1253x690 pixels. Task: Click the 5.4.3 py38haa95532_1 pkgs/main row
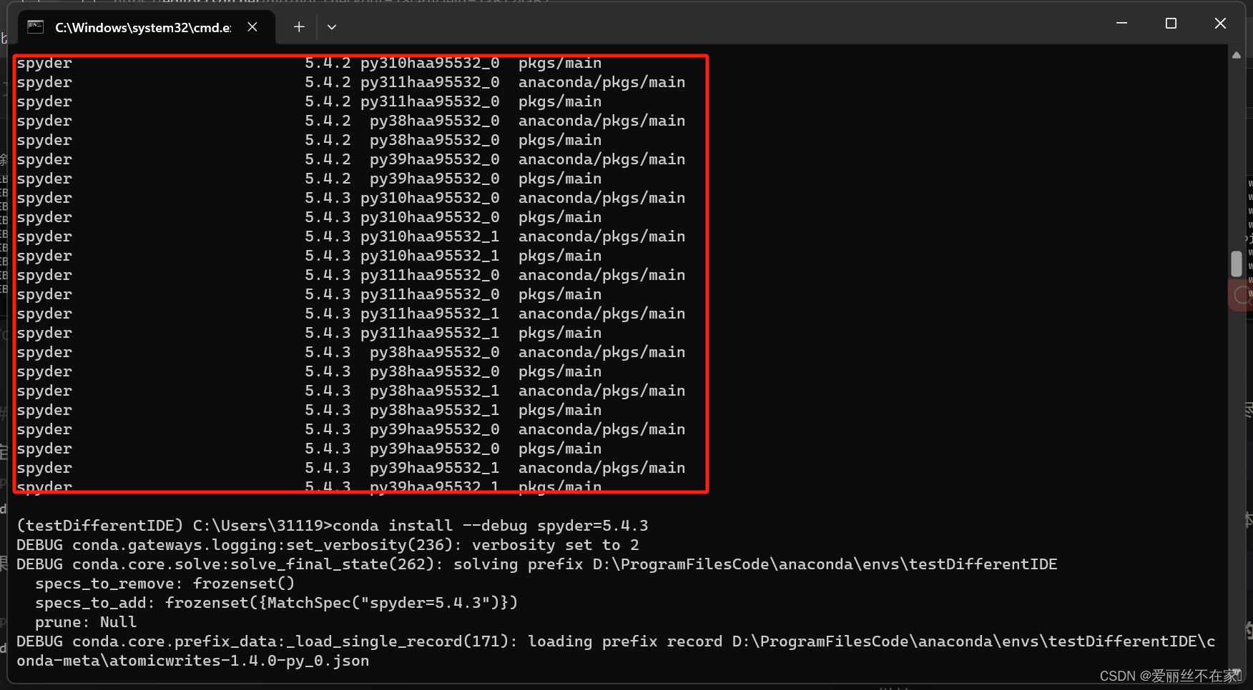(x=309, y=410)
